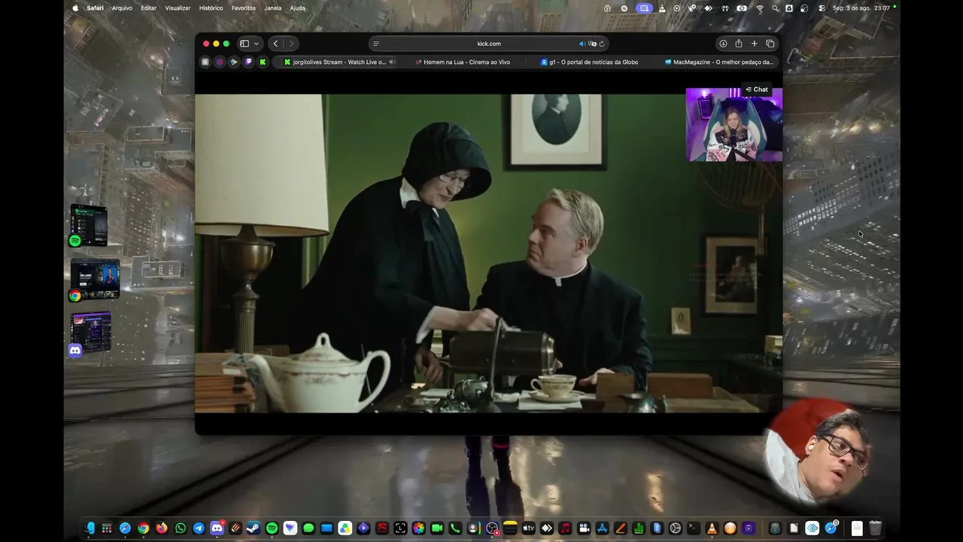Open pinned Twitch tab
The width and height of the screenshot is (963, 542).
pos(248,62)
